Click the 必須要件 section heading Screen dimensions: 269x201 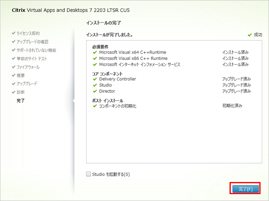click(100, 47)
